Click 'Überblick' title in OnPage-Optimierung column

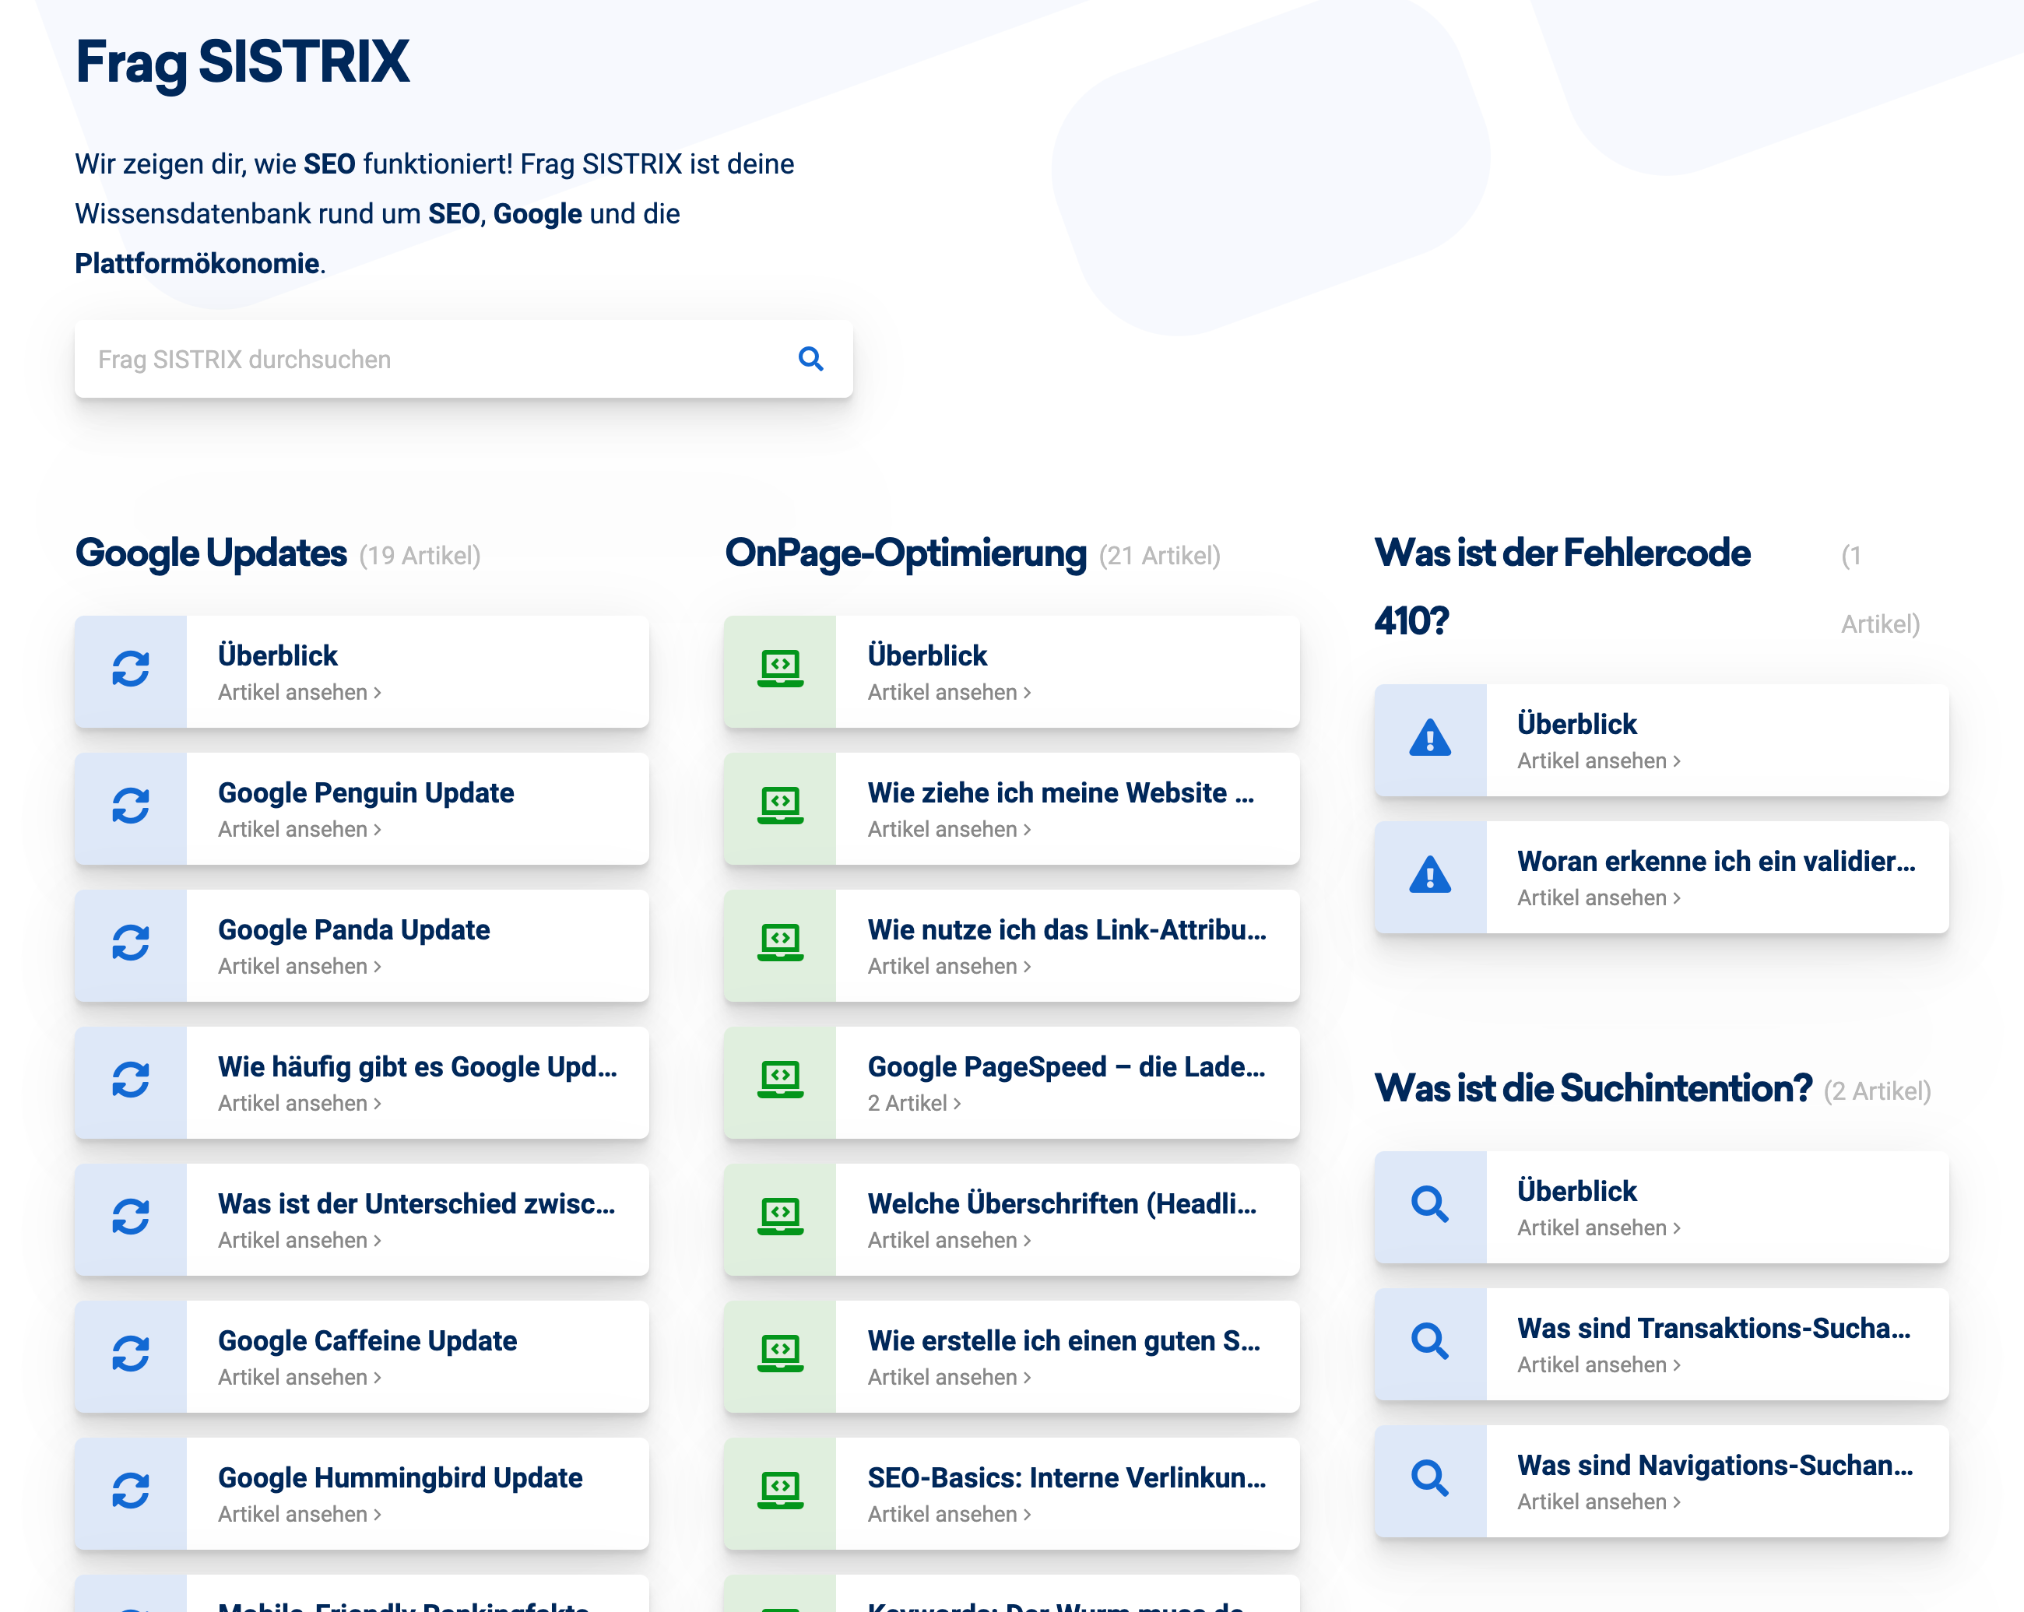[x=926, y=655]
